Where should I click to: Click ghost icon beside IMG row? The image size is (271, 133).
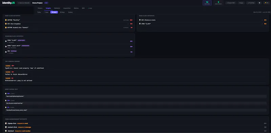click(6, 52)
